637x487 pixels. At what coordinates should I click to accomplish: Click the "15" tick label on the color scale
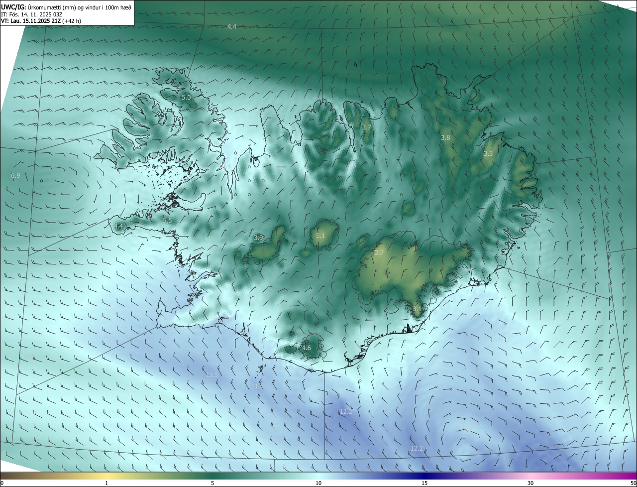click(x=425, y=483)
